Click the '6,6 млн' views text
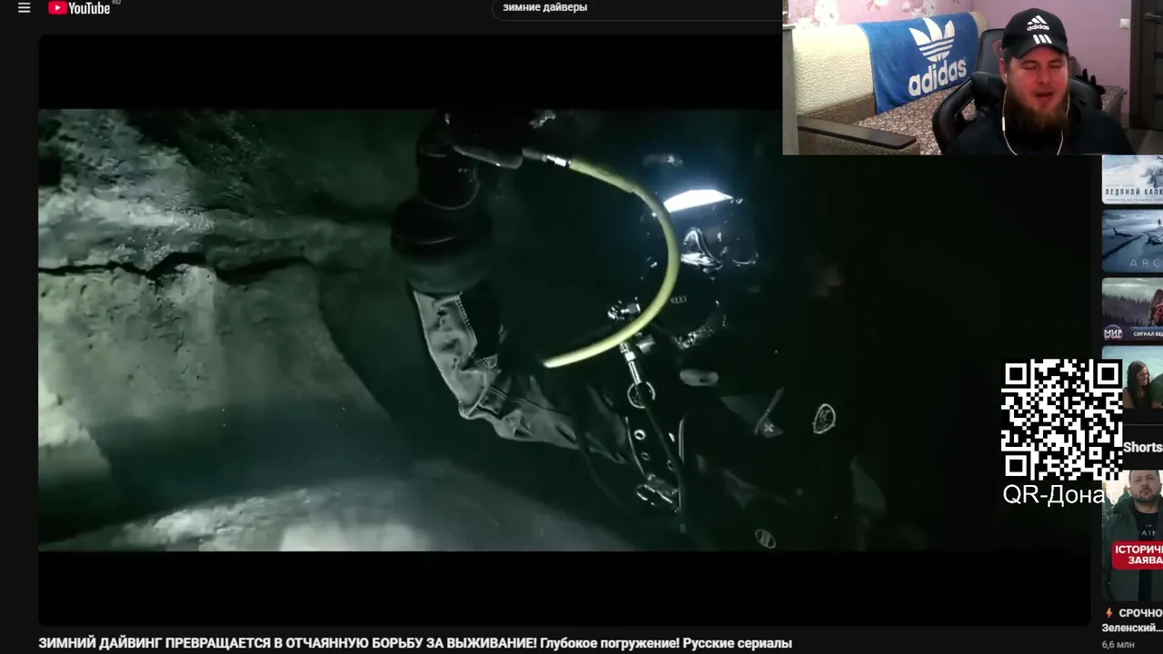1163x654 pixels. [x=1118, y=645]
